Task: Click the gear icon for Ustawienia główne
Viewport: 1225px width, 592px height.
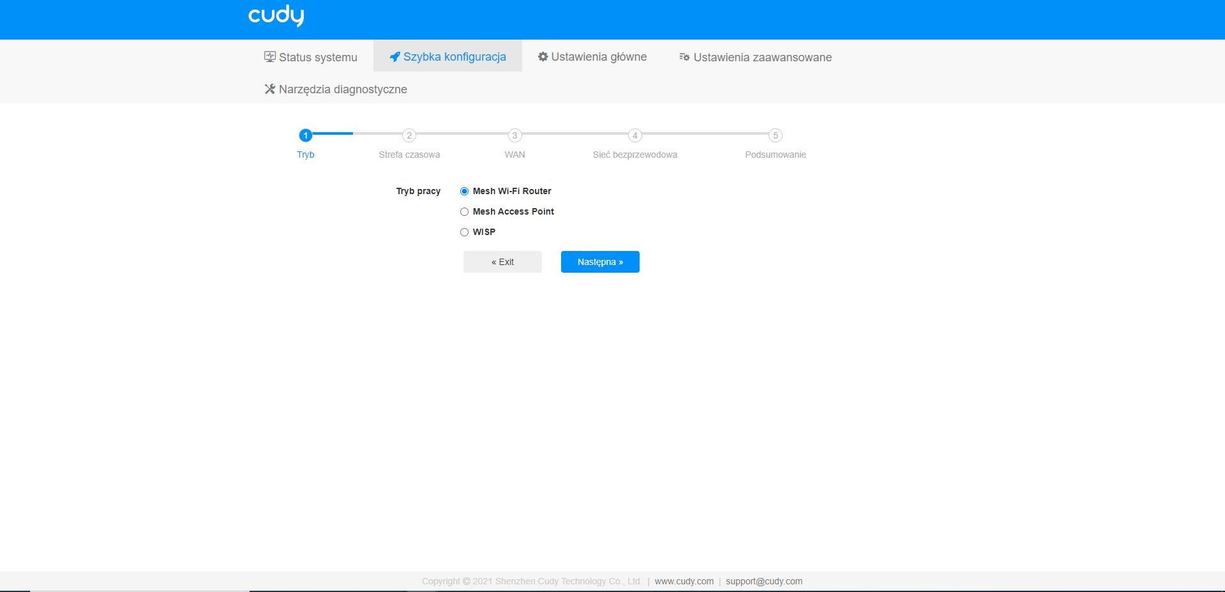Action: coord(543,57)
